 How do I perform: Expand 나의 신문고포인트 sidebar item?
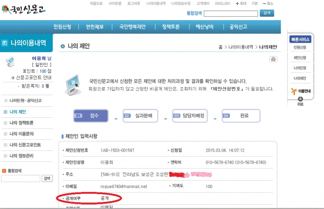pyautogui.click(x=25, y=144)
